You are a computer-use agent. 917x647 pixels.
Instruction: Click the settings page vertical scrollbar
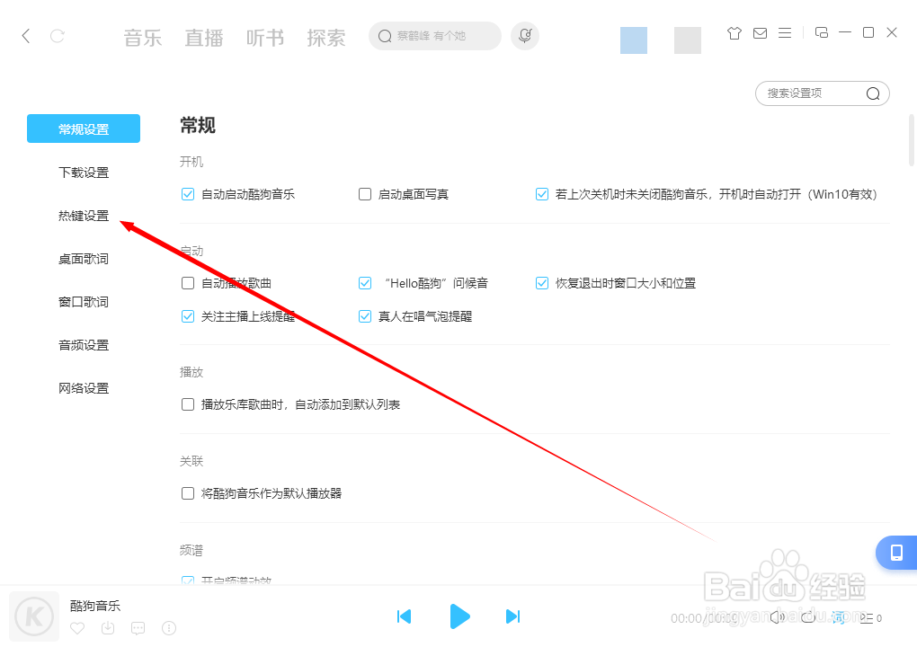pos(911,140)
